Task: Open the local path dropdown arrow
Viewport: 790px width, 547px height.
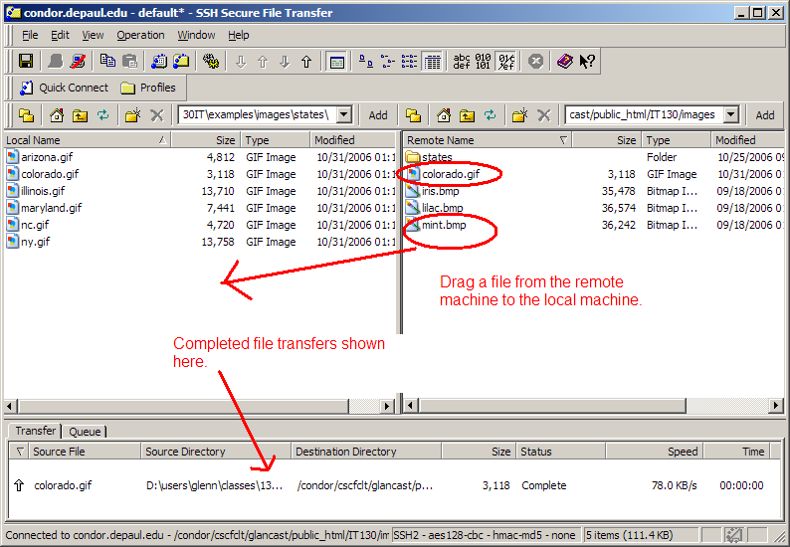Action: (344, 114)
